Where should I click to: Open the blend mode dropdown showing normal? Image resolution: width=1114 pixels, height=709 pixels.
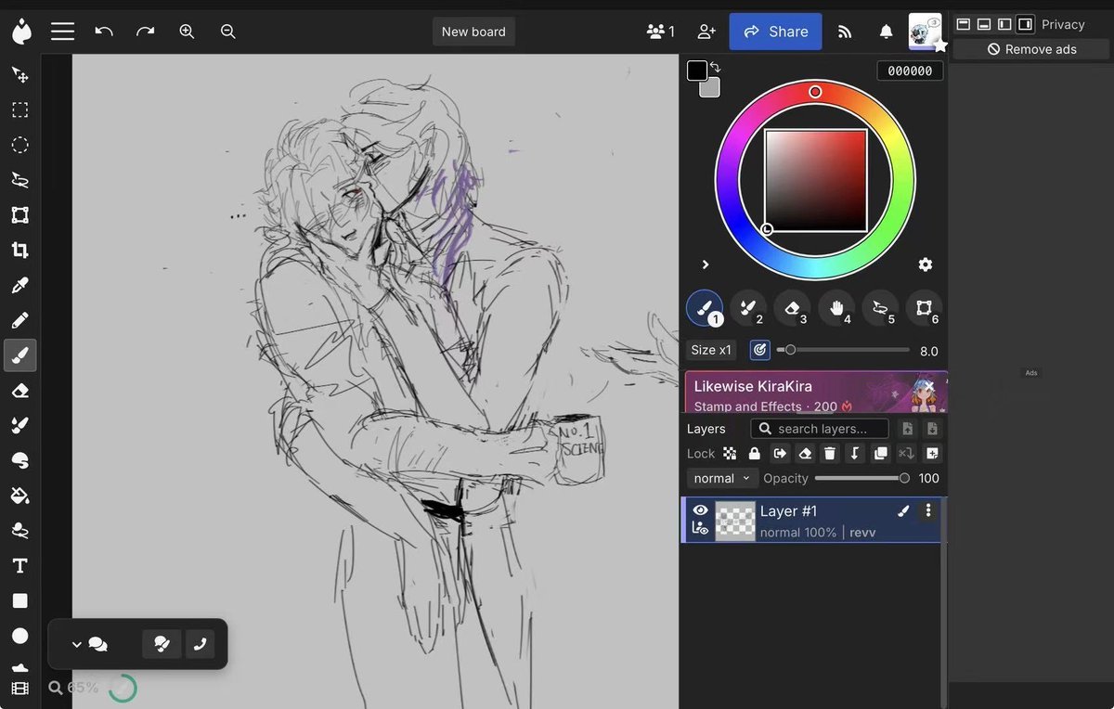[x=720, y=478]
